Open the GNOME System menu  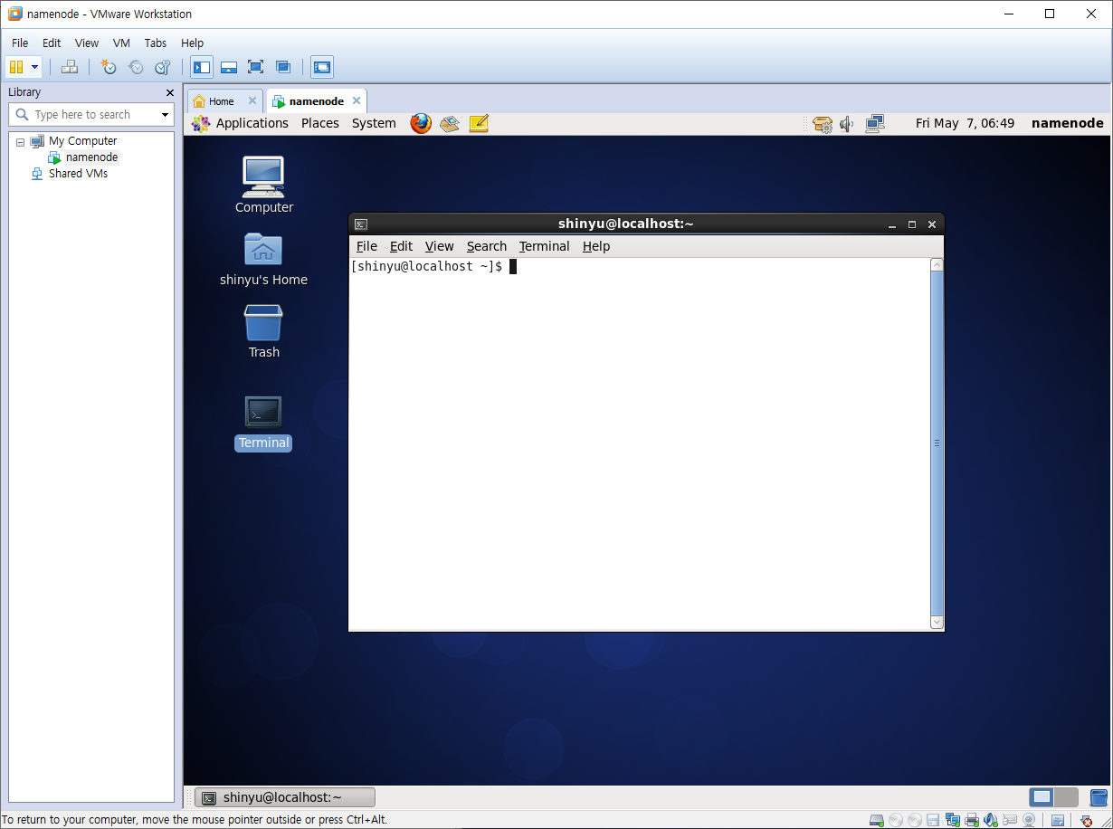point(374,123)
